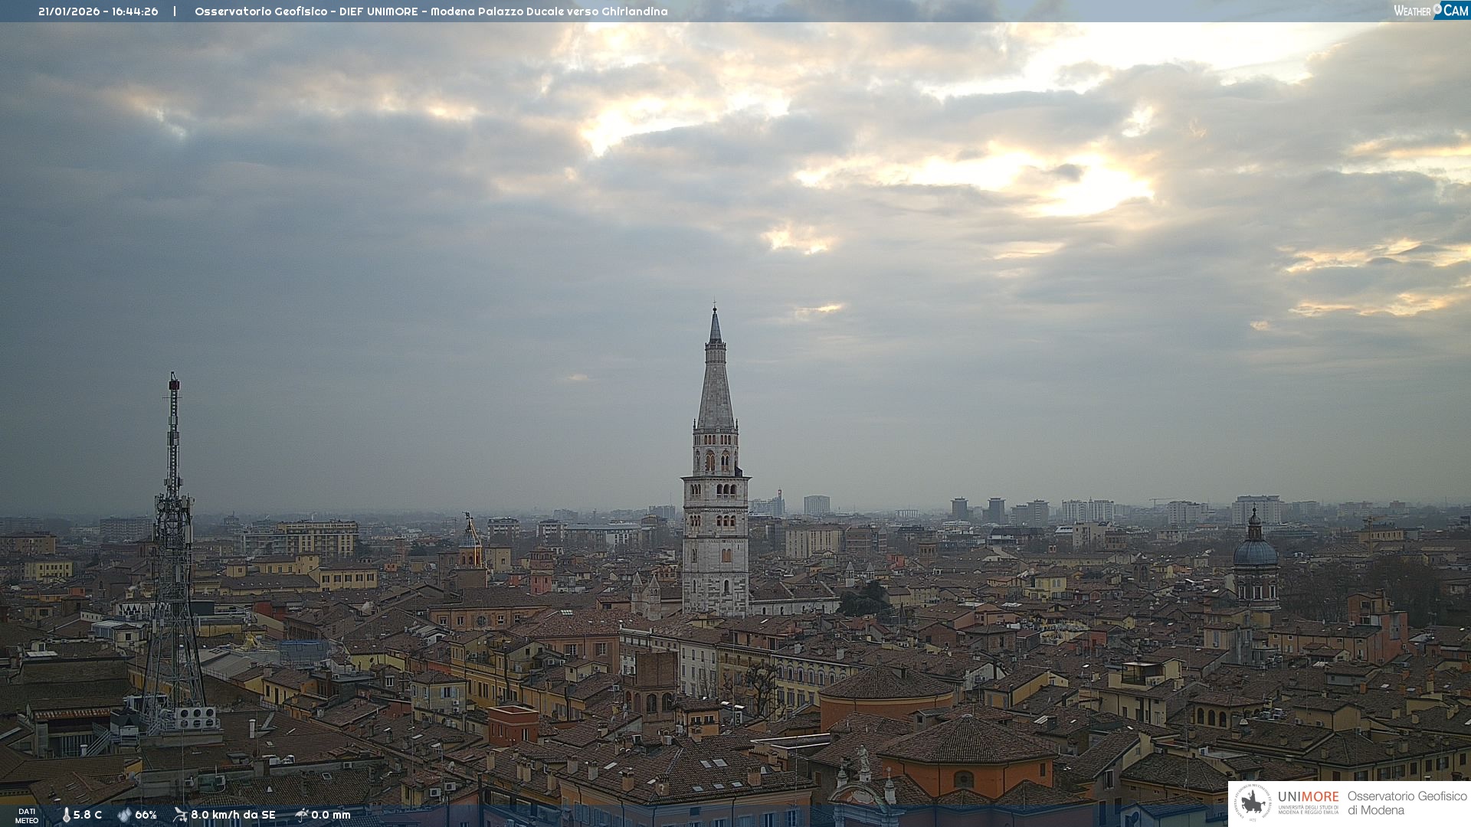The image size is (1471, 827).
Task: Click the rain umbrella icon
Action: point(301,815)
